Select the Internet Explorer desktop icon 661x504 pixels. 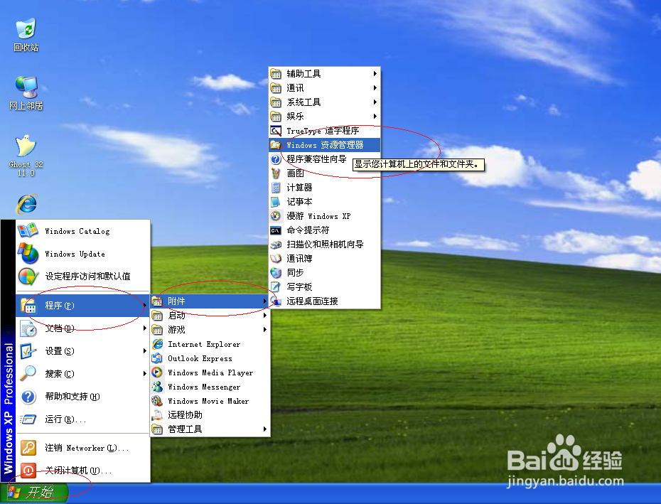pos(26,204)
